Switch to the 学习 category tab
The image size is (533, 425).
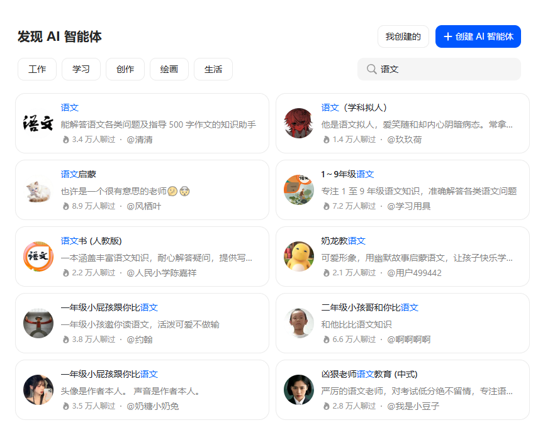tap(81, 69)
